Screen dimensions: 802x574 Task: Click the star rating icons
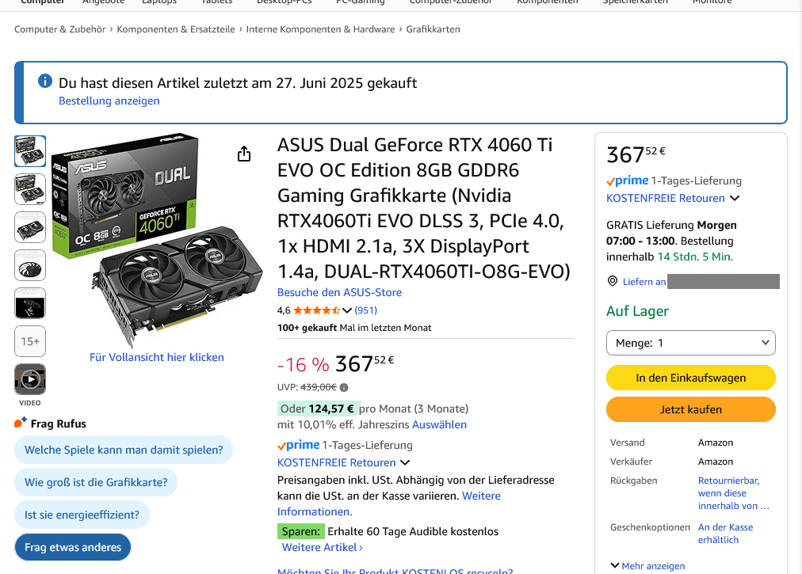[317, 310]
